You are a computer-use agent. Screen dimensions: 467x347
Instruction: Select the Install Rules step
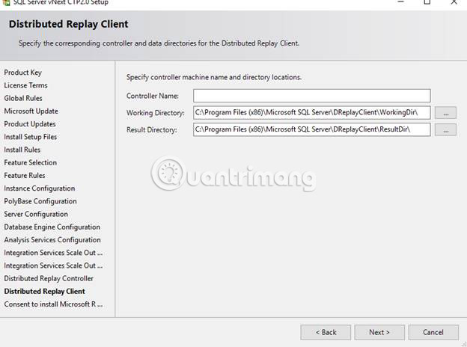[x=22, y=150]
